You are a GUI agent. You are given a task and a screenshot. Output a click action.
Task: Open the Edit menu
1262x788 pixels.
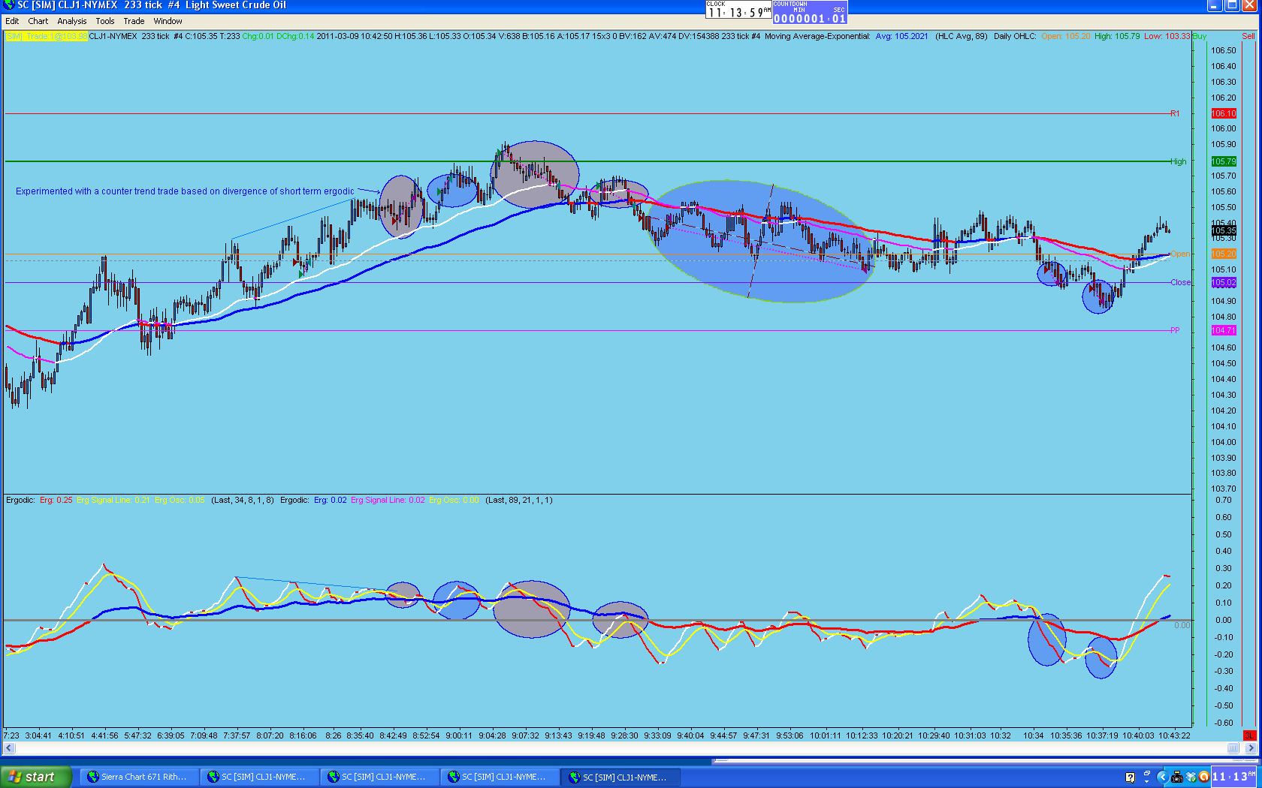[12, 21]
